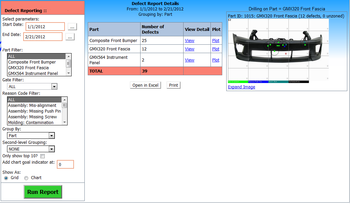Click the green Mis-alignment legend swatch
Screen dimensions: 350x204
238,82
